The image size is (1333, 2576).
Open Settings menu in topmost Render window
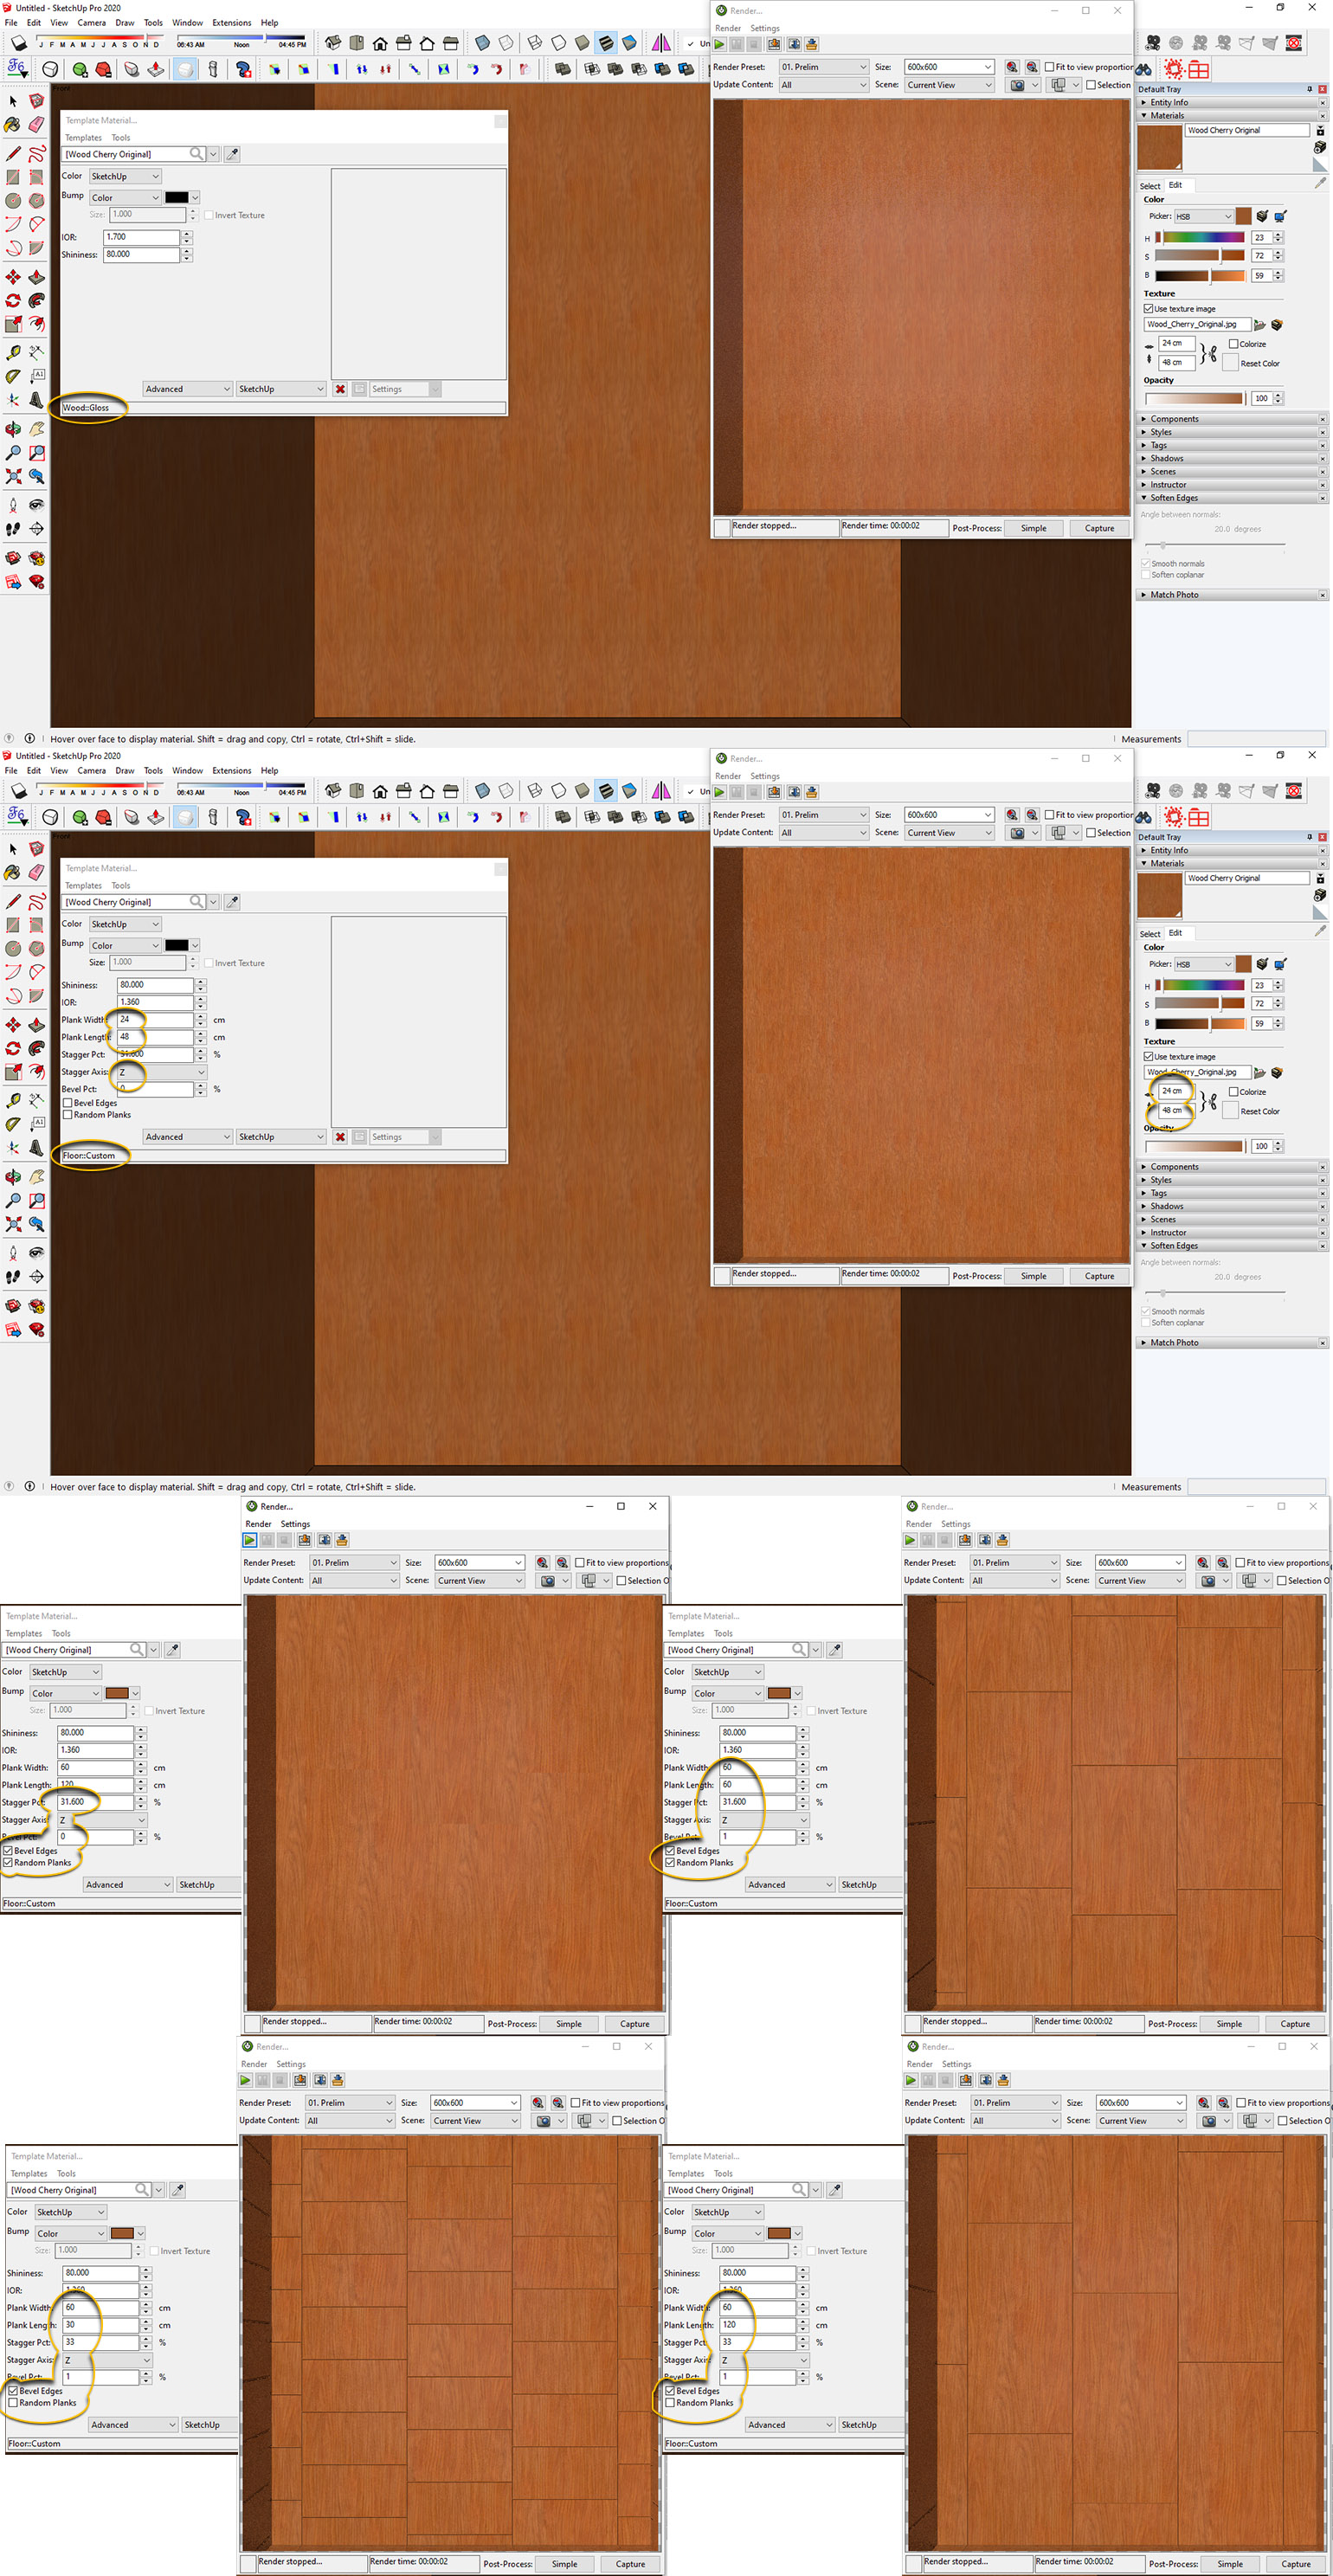coord(765,29)
